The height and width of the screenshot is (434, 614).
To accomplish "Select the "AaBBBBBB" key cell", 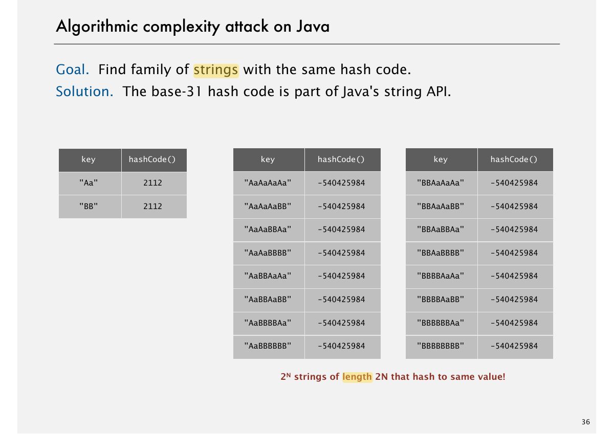I will (x=269, y=347).
